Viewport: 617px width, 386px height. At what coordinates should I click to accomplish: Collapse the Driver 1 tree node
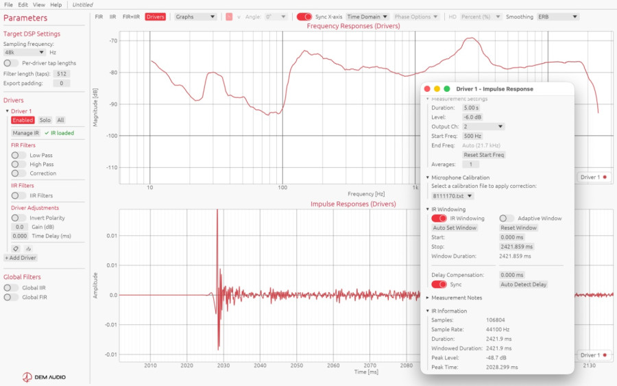7,111
